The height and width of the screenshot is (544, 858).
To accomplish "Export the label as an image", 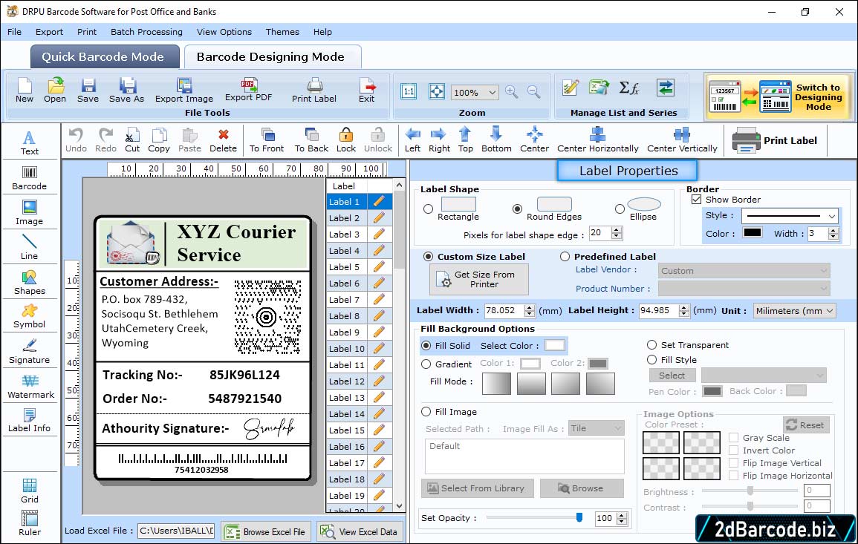I will (184, 91).
